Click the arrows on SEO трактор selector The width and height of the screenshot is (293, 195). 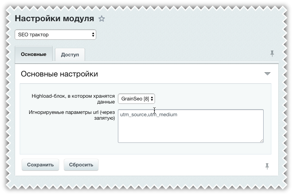tap(93, 35)
